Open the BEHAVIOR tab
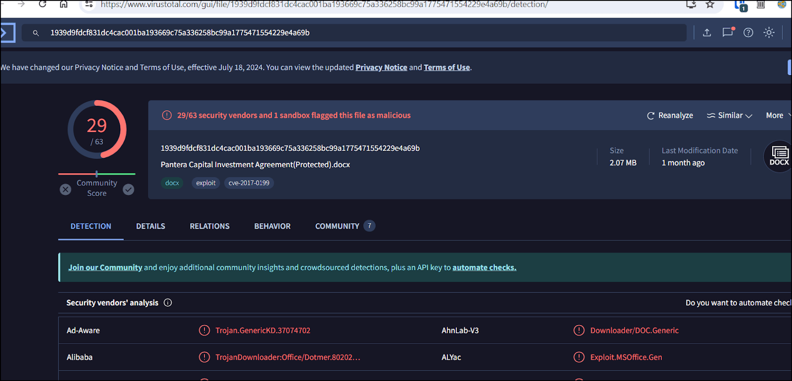 click(x=272, y=226)
